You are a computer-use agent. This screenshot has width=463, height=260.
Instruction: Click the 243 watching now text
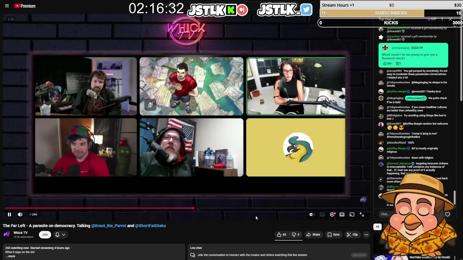pyautogui.click(x=17, y=248)
